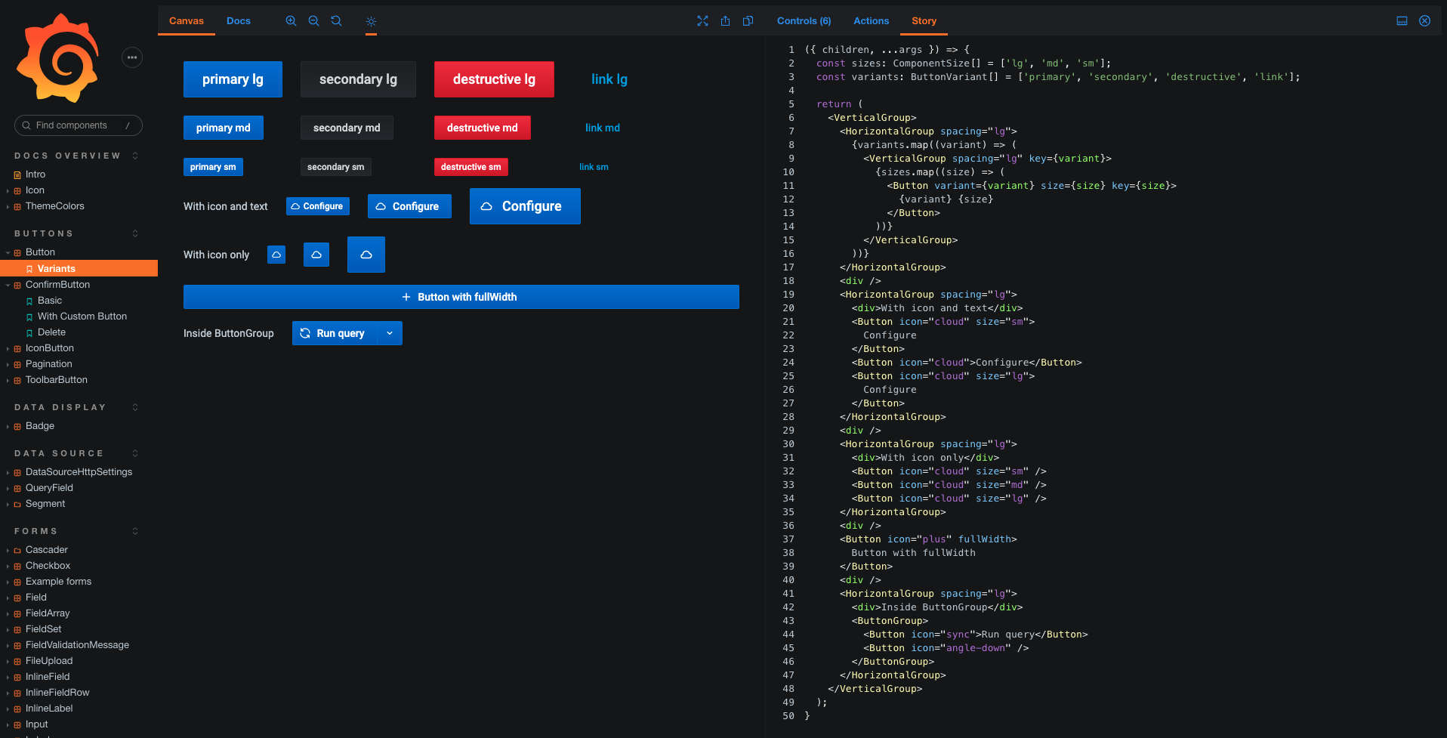Viewport: 1447px width, 738px height.
Task: Open the canvas in a new tab
Action: 725,20
